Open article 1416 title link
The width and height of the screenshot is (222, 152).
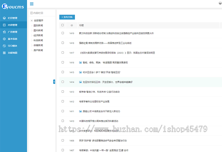click(x=105, y=63)
